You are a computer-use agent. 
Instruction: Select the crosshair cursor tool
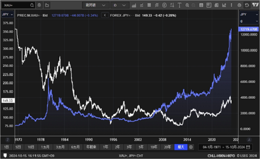click(172, 5)
